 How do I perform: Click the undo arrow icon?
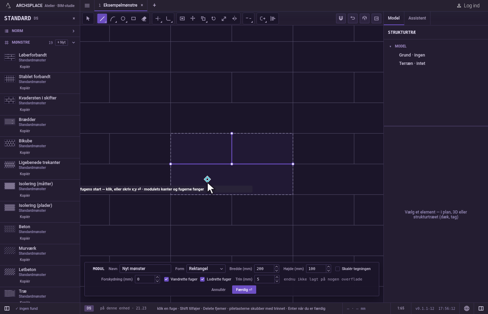[x=353, y=18]
